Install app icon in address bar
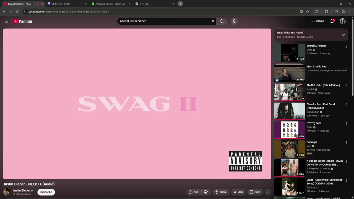Viewport: 354px width, 199px height. (x=301, y=12)
